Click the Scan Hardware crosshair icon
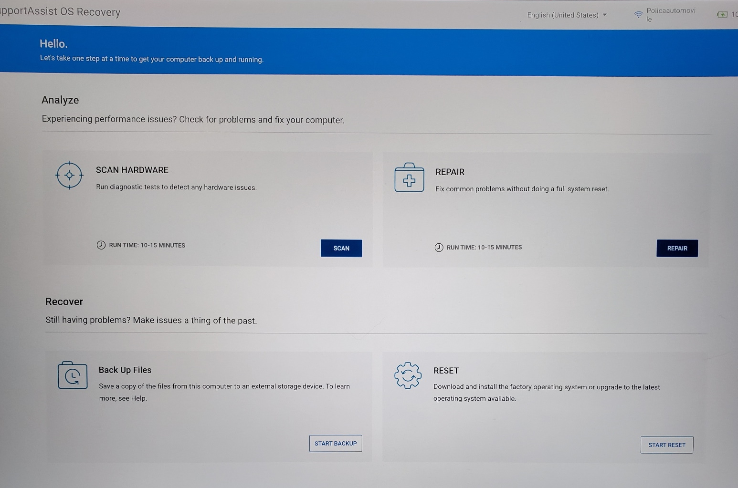 pos(70,175)
